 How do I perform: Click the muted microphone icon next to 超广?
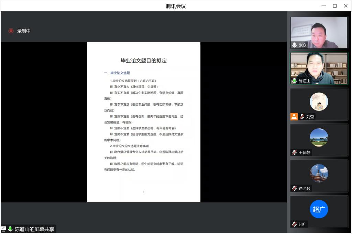(294, 224)
